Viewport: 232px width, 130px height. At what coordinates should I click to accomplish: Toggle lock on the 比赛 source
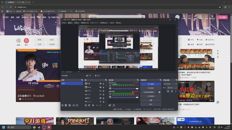coord(104,83)
